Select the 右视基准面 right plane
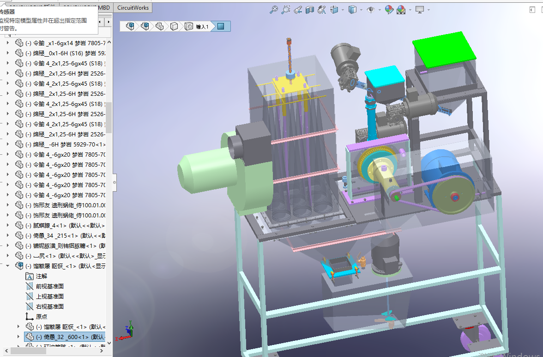Image resolution: width=543 pixels, height=357 pixels. [50, 306]
